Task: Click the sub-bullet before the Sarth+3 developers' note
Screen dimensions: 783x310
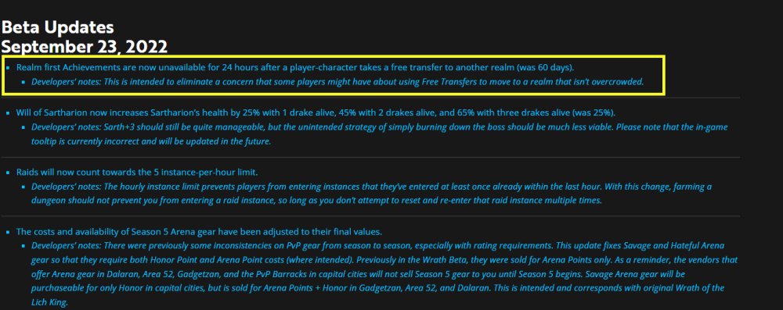Action: [x=23, y=127]
